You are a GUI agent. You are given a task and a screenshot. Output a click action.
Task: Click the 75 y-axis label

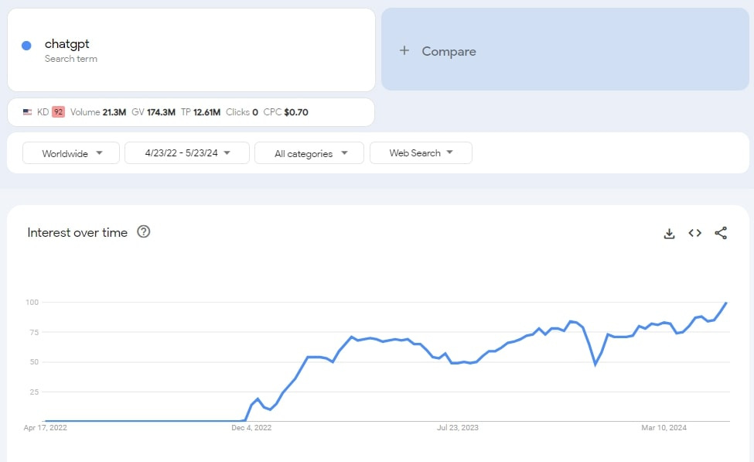click(34, 332)
